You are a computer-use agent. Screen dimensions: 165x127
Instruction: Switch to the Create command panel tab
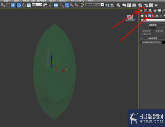tap(141, 11)
